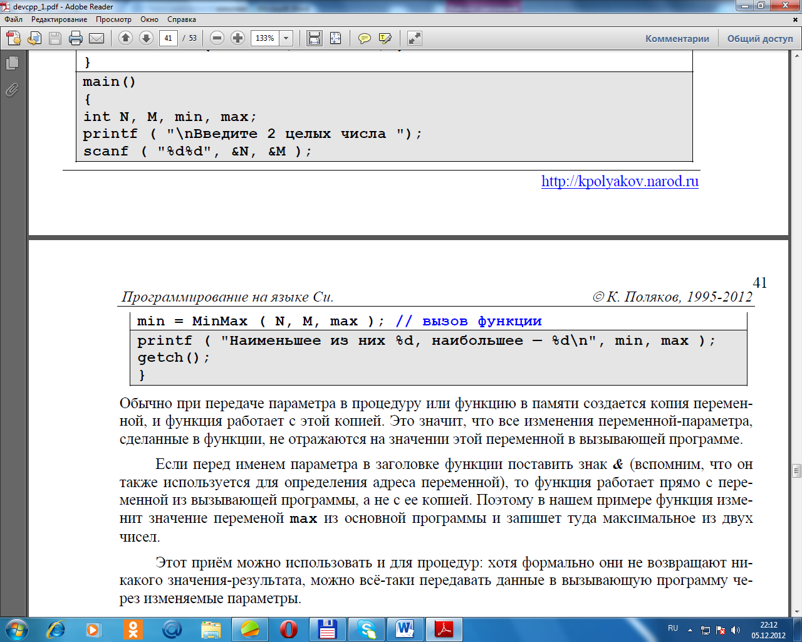
Task: Click the email envelope toolbar icon
Action: [x=96, y=38]
